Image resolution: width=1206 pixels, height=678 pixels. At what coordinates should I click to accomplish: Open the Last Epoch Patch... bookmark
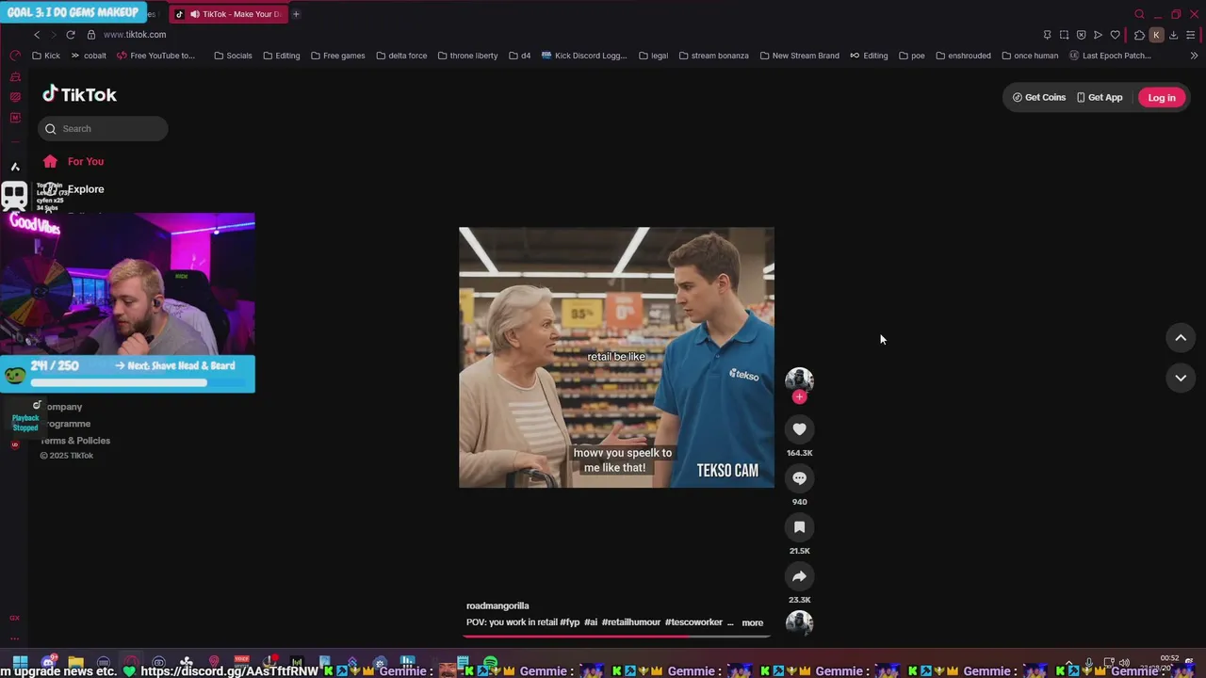coord(1110,56)
